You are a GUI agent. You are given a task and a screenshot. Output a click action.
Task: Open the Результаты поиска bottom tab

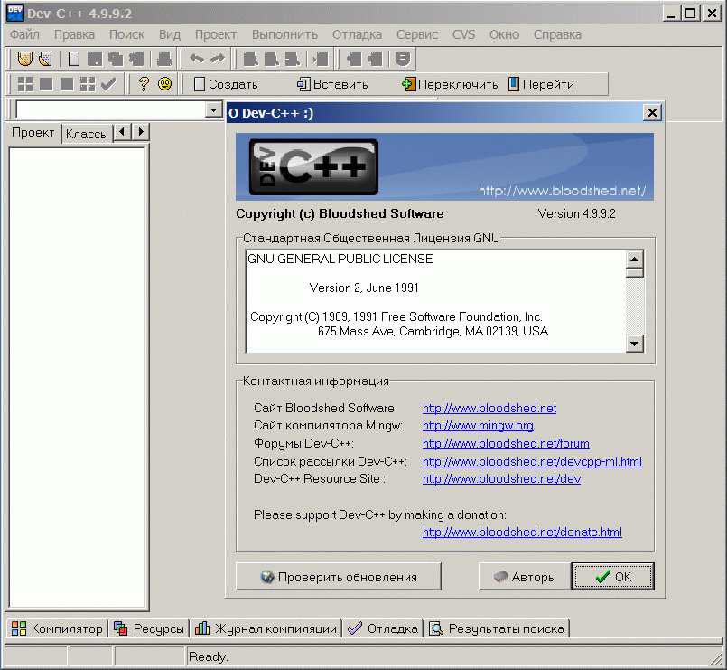coord(497,628)
